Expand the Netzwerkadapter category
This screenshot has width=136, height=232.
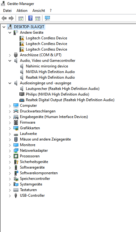point(10,151)
